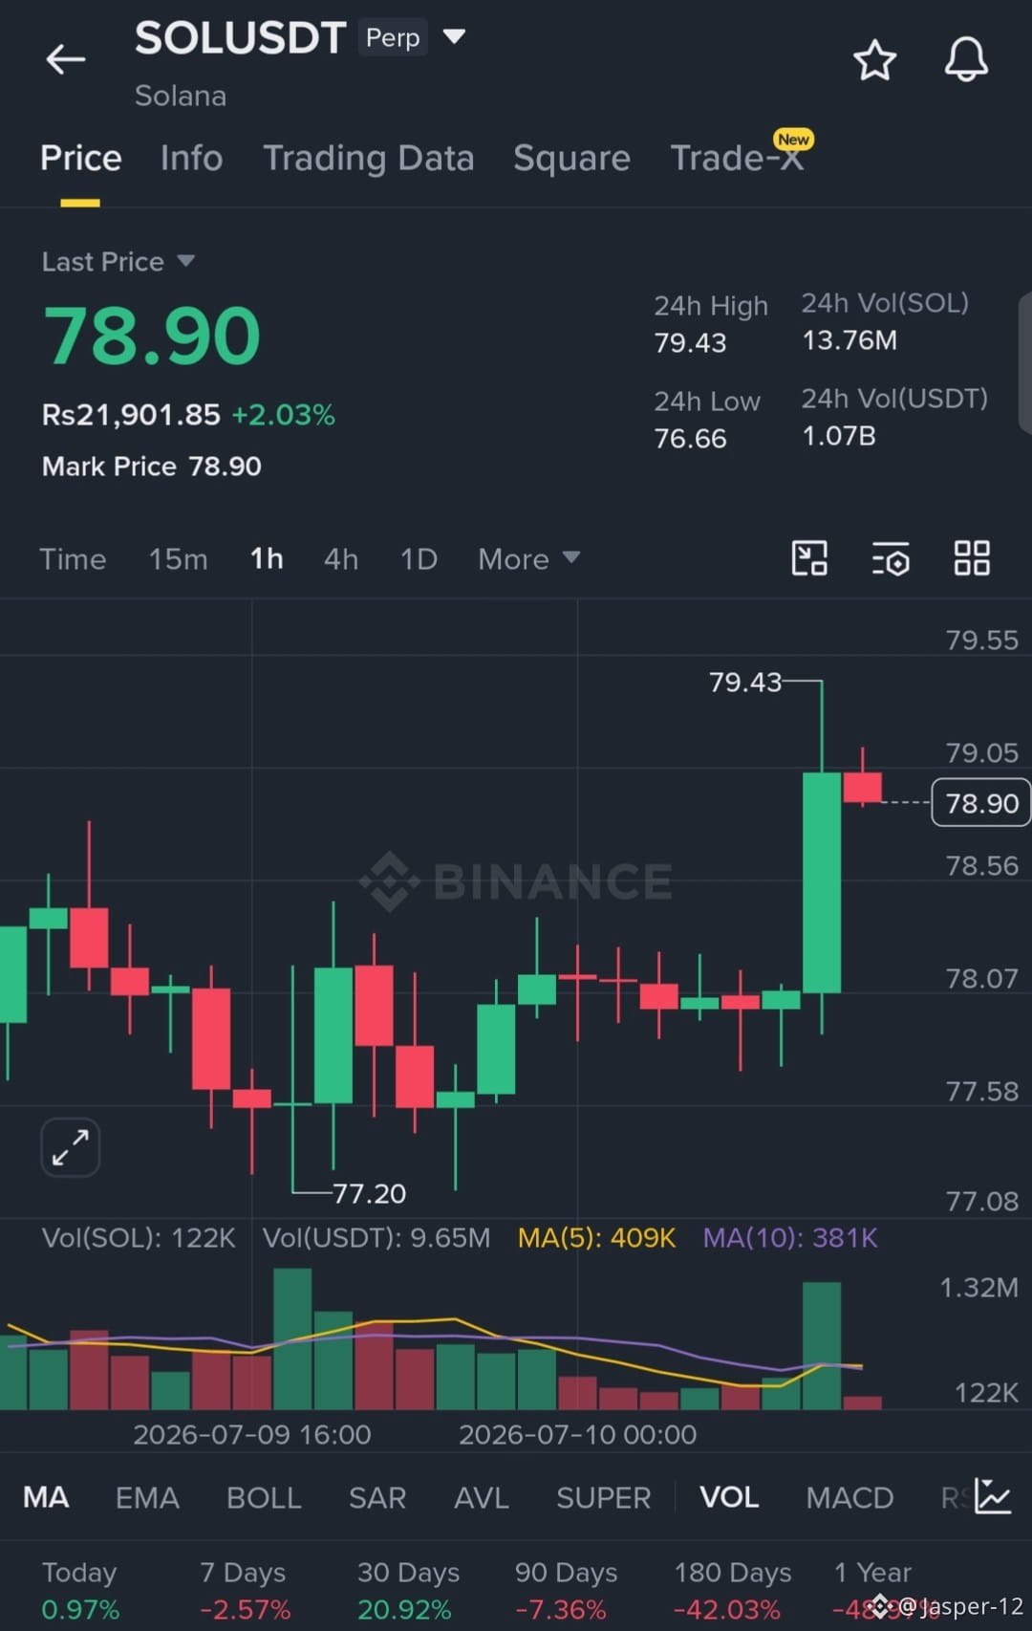Tap the Today 0.97% performance
1032x1631 pixels.
pyautogui.click(x=80, y=1591)
